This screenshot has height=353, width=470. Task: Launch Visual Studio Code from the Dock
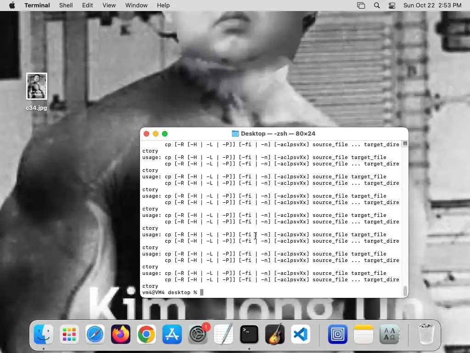[301, 334]
